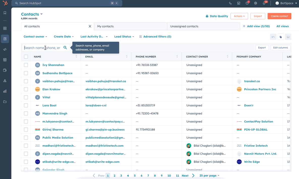Open the notifications bell with 18 badge
The width and height of the screenshot is (299, 179).
pyautogui.click(x=264, y=3)
